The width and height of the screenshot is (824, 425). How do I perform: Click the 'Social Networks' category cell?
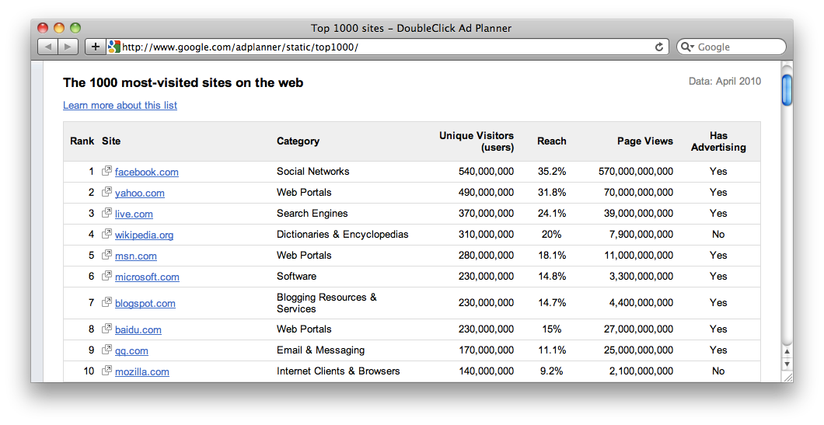pyautogui.click(x=312, y=171)
